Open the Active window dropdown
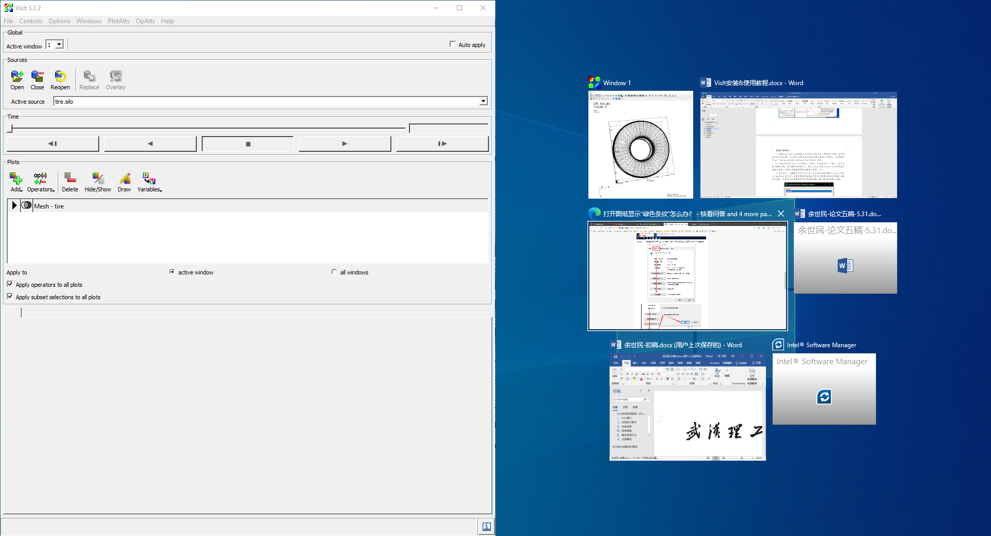The width and height of the screenshot is (991, 536). click(59, 44)
